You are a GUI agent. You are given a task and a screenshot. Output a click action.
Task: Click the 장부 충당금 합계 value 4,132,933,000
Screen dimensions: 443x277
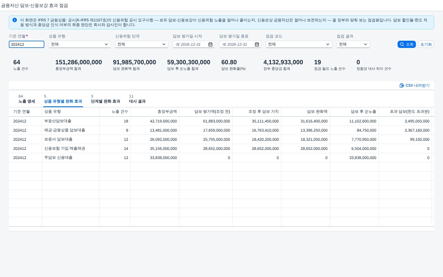(283, 62)
